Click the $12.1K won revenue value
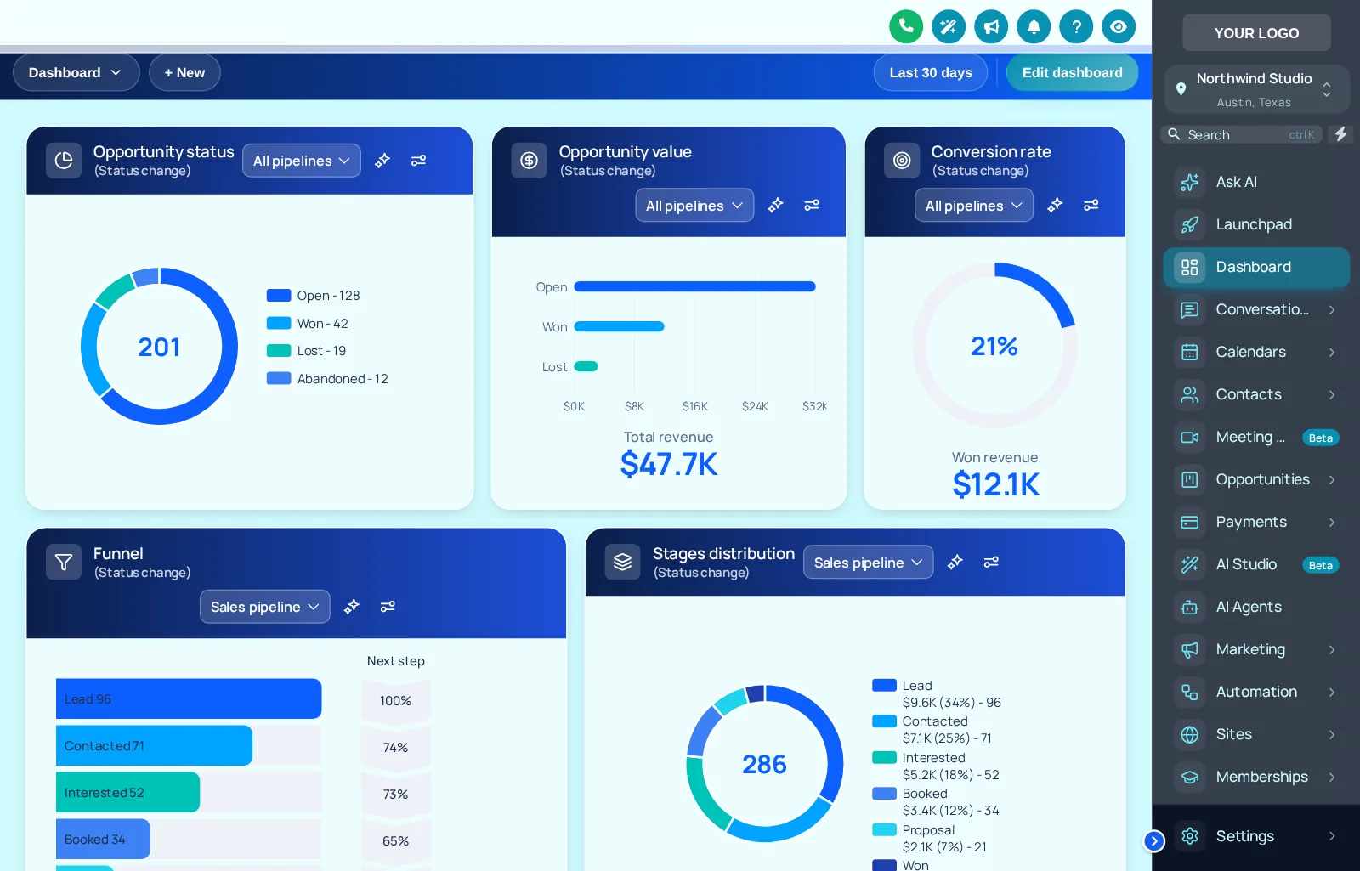This screenshot has width=1360, height=871. [995, 484]
